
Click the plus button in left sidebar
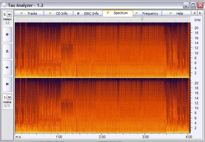[7, 35]
